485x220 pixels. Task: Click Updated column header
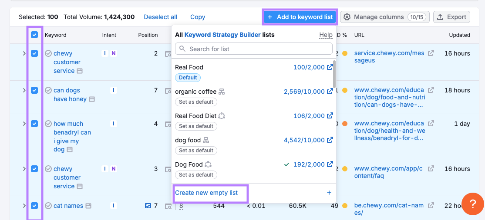[x=459, y=35]
